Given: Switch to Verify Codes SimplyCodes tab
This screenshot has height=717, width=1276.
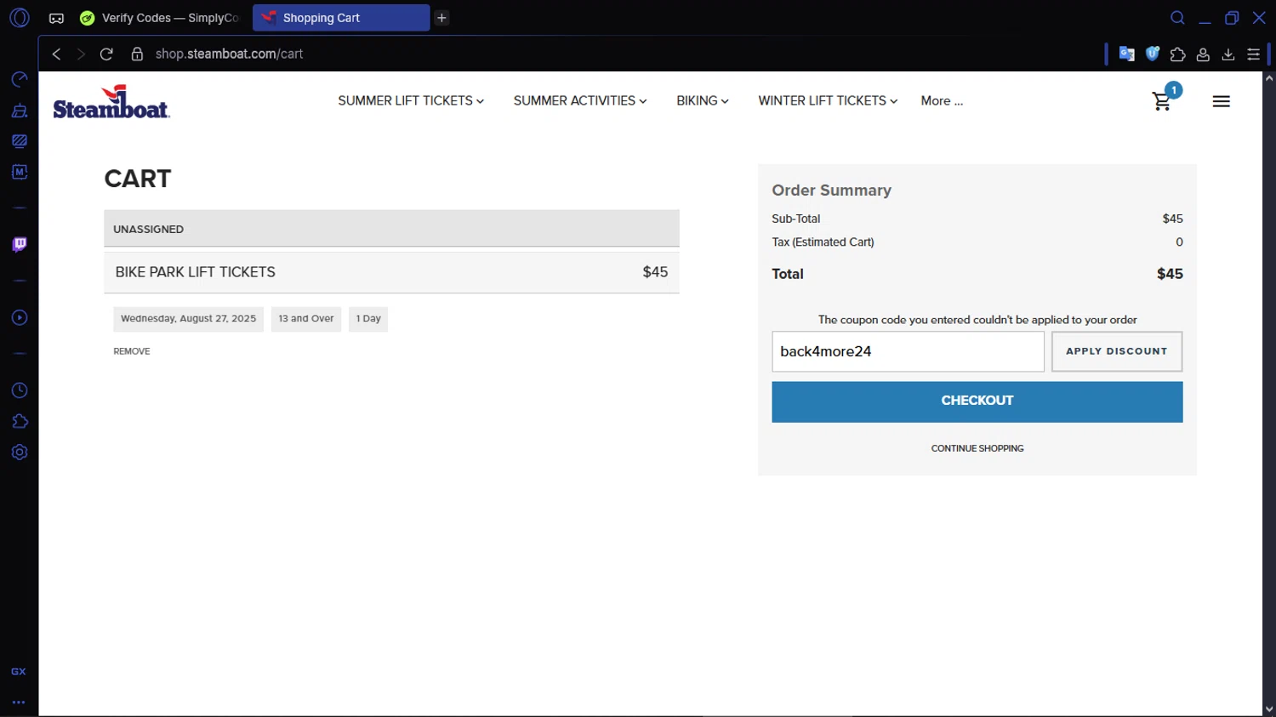Looking at the screenshot, I should [x=159, y=18].
